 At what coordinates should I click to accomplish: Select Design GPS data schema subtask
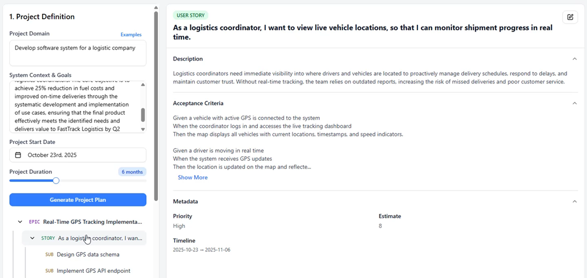tap(88, 255)
